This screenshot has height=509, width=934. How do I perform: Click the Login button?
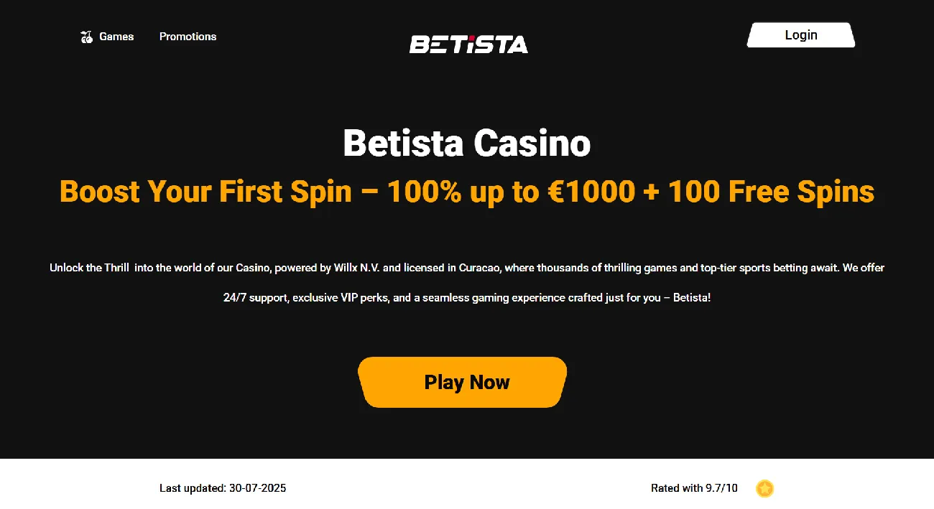tap(800, 34)
